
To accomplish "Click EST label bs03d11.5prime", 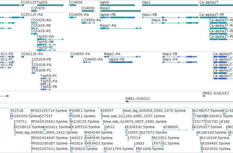I will coord(56,127).
